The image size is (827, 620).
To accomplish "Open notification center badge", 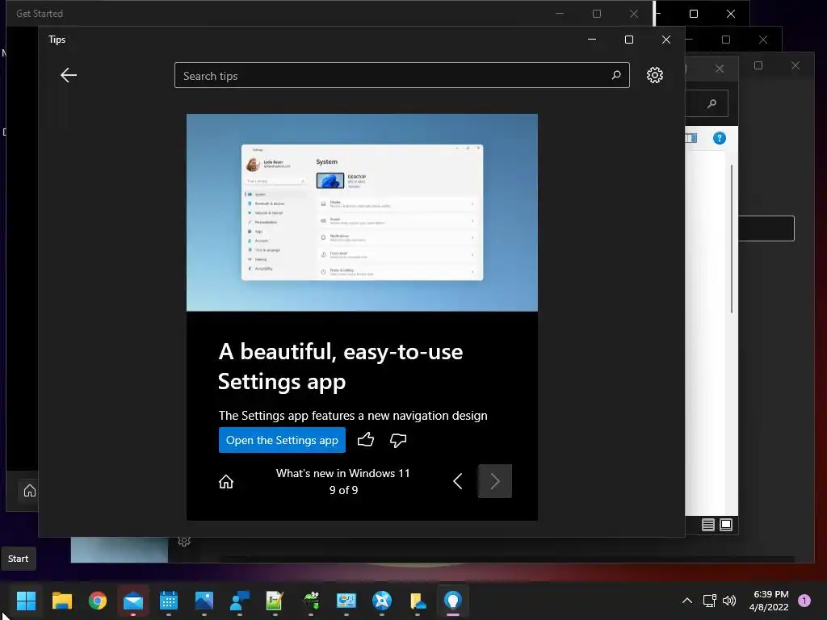I will [804, 601].
